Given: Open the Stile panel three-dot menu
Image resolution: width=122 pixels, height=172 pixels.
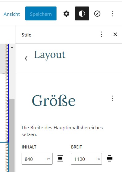Looking at the screenshot, I should click(x=101, y=34).
